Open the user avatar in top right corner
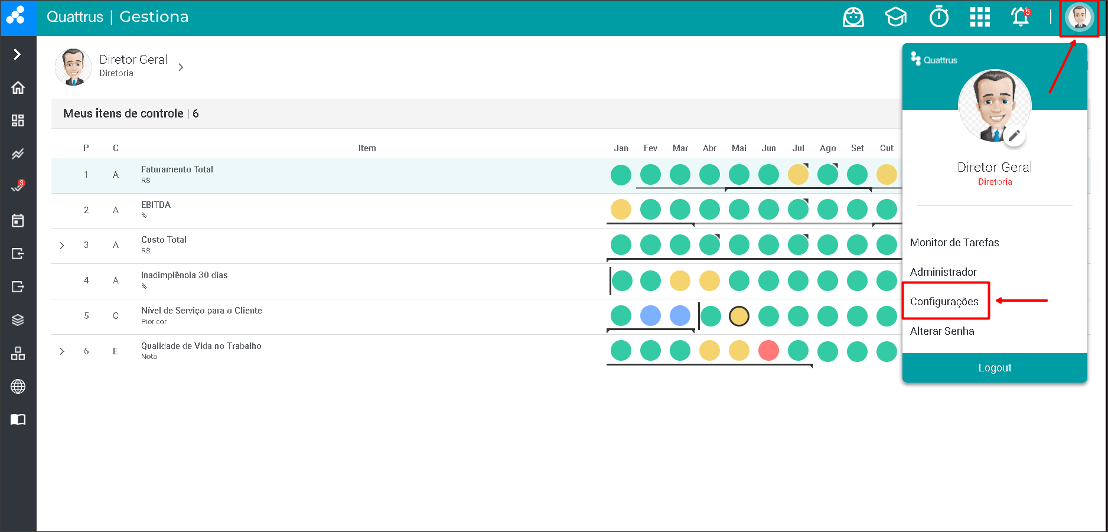Screen dimensions: 1108x532 click(1079, 17)
